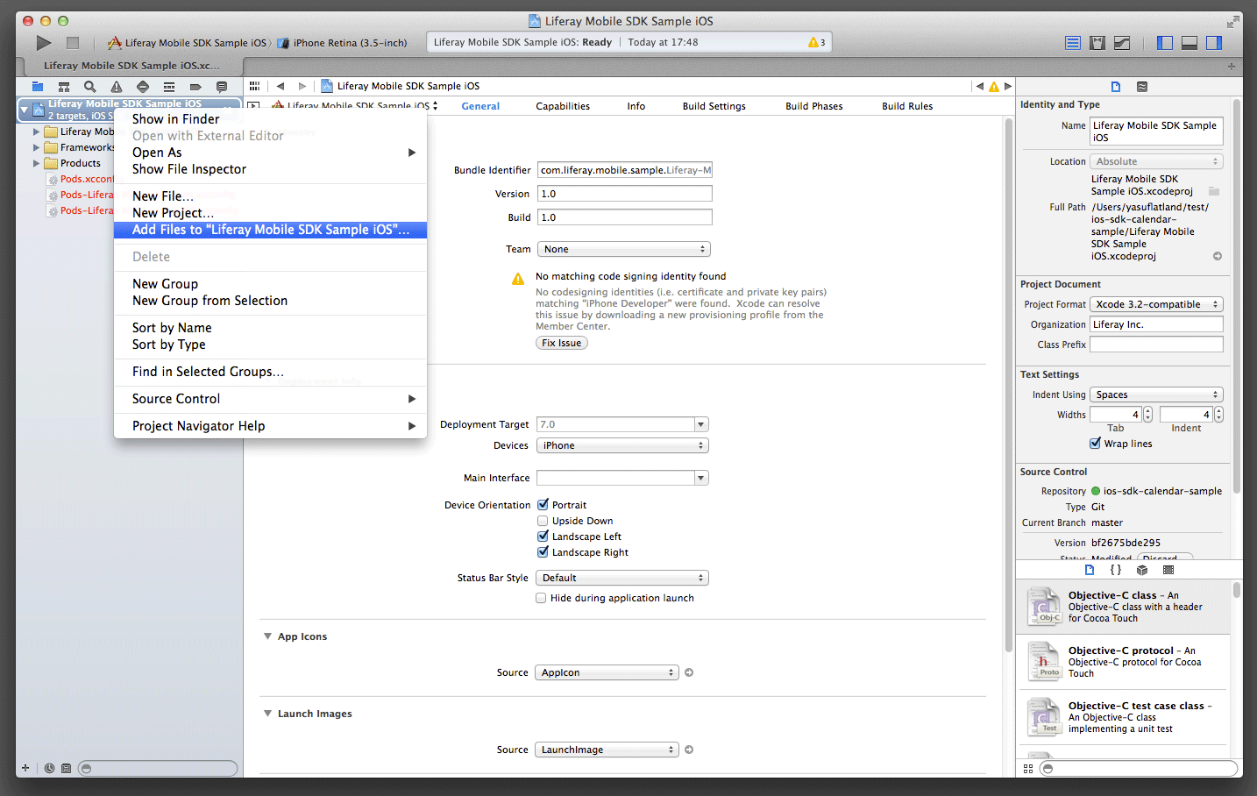
Task: Open Status Bar Style dropdown
Action: point(622,578)
